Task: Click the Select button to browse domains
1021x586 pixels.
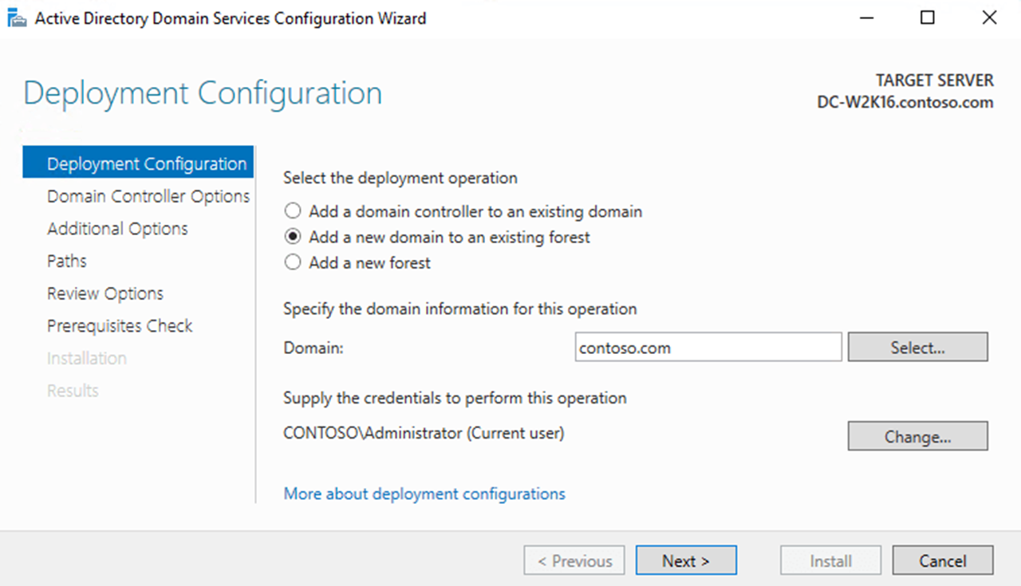Action: coord(917,347)
